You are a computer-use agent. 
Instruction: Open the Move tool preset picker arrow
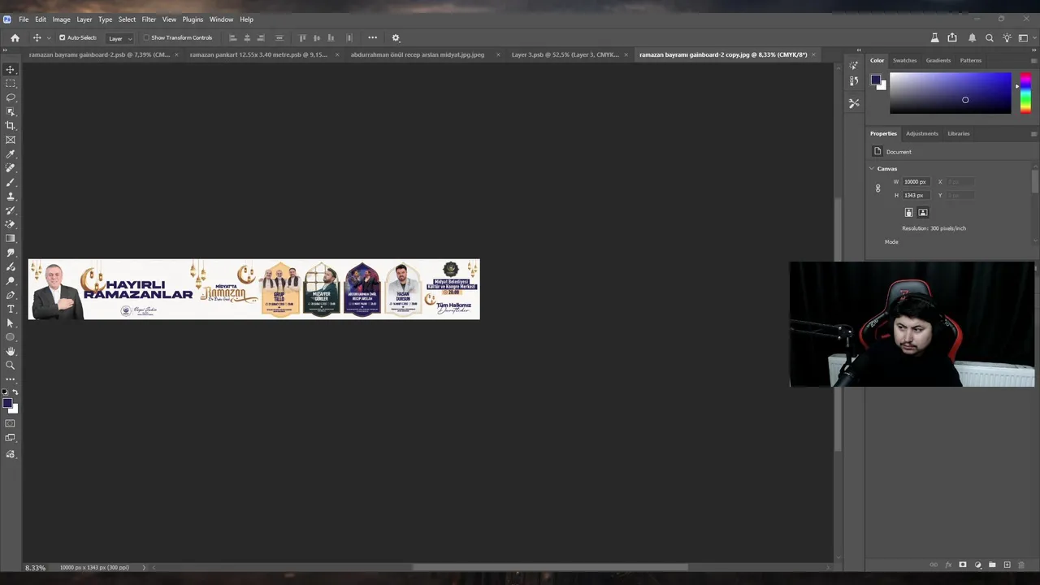pyautogui.click(x=49, y=37)
